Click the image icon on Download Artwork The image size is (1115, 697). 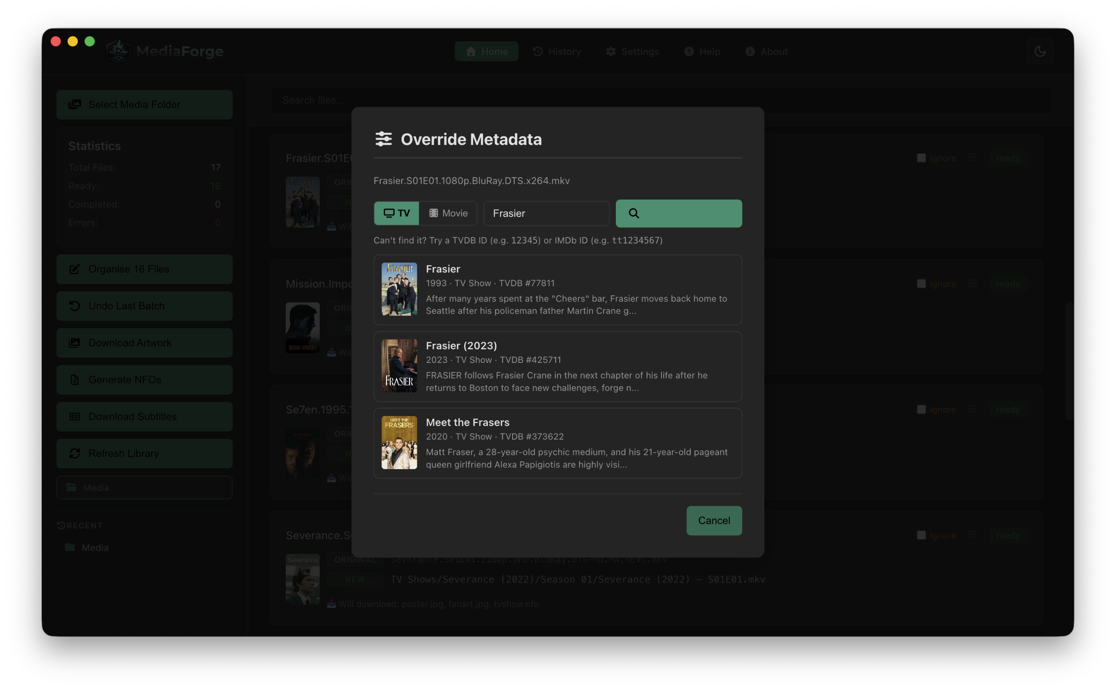[75, 342]
